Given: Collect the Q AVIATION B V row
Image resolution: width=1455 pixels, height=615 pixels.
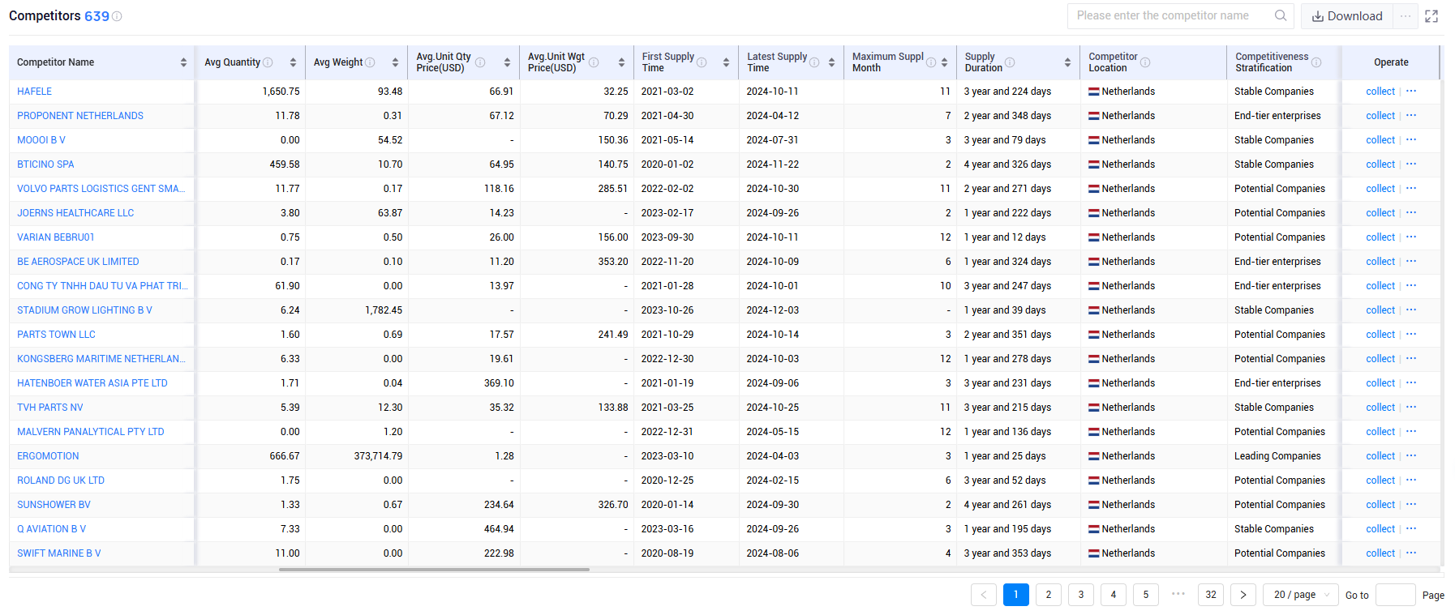Looking at the screenshot, I should tap(1380, 529).
